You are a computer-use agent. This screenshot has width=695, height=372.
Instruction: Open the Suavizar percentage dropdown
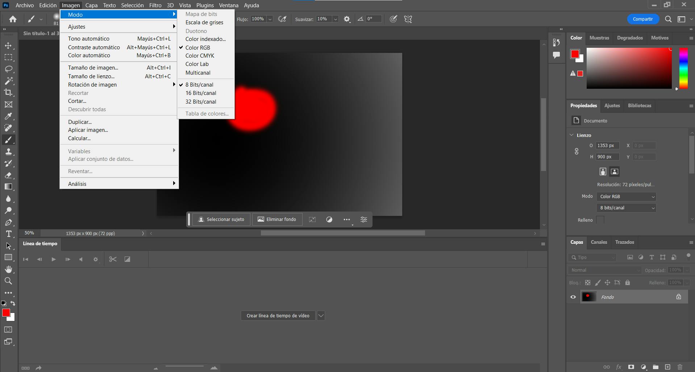336,19
